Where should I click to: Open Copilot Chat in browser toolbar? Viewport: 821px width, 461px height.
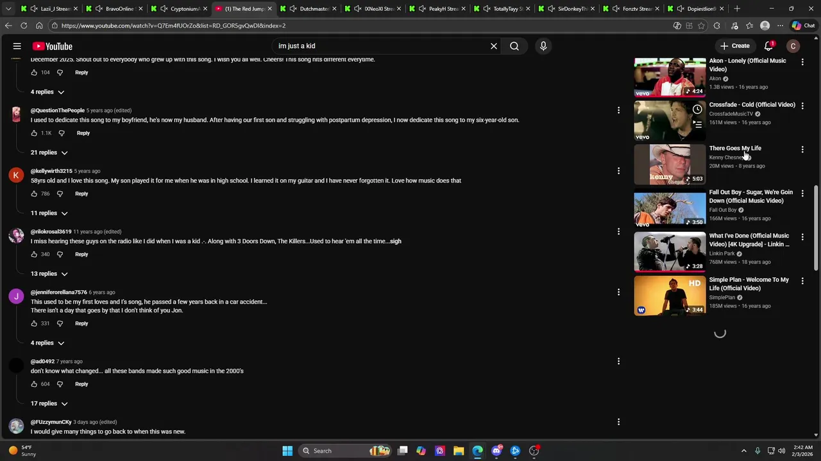803,26
